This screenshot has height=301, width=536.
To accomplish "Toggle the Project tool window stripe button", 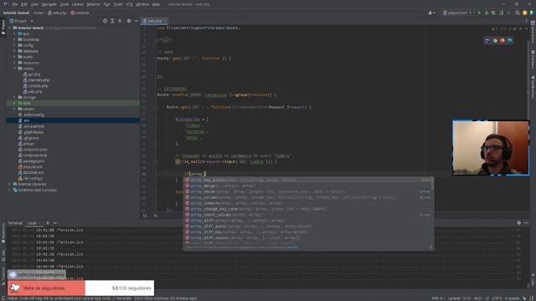I will (3, 27).
